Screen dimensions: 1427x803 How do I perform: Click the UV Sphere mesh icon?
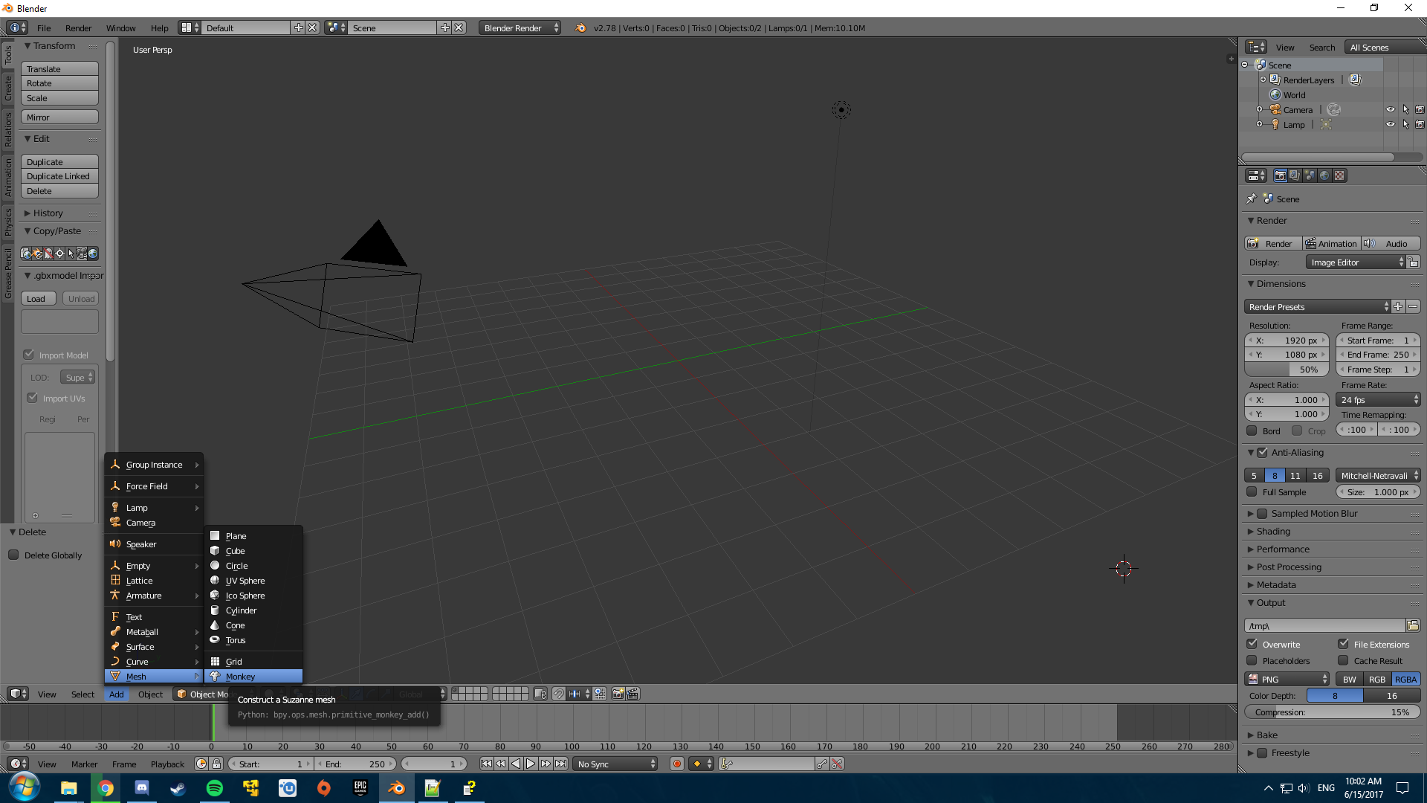[215, 581]
